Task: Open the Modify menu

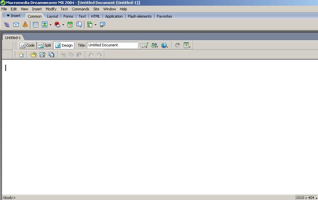Action: tap(51, 9)
